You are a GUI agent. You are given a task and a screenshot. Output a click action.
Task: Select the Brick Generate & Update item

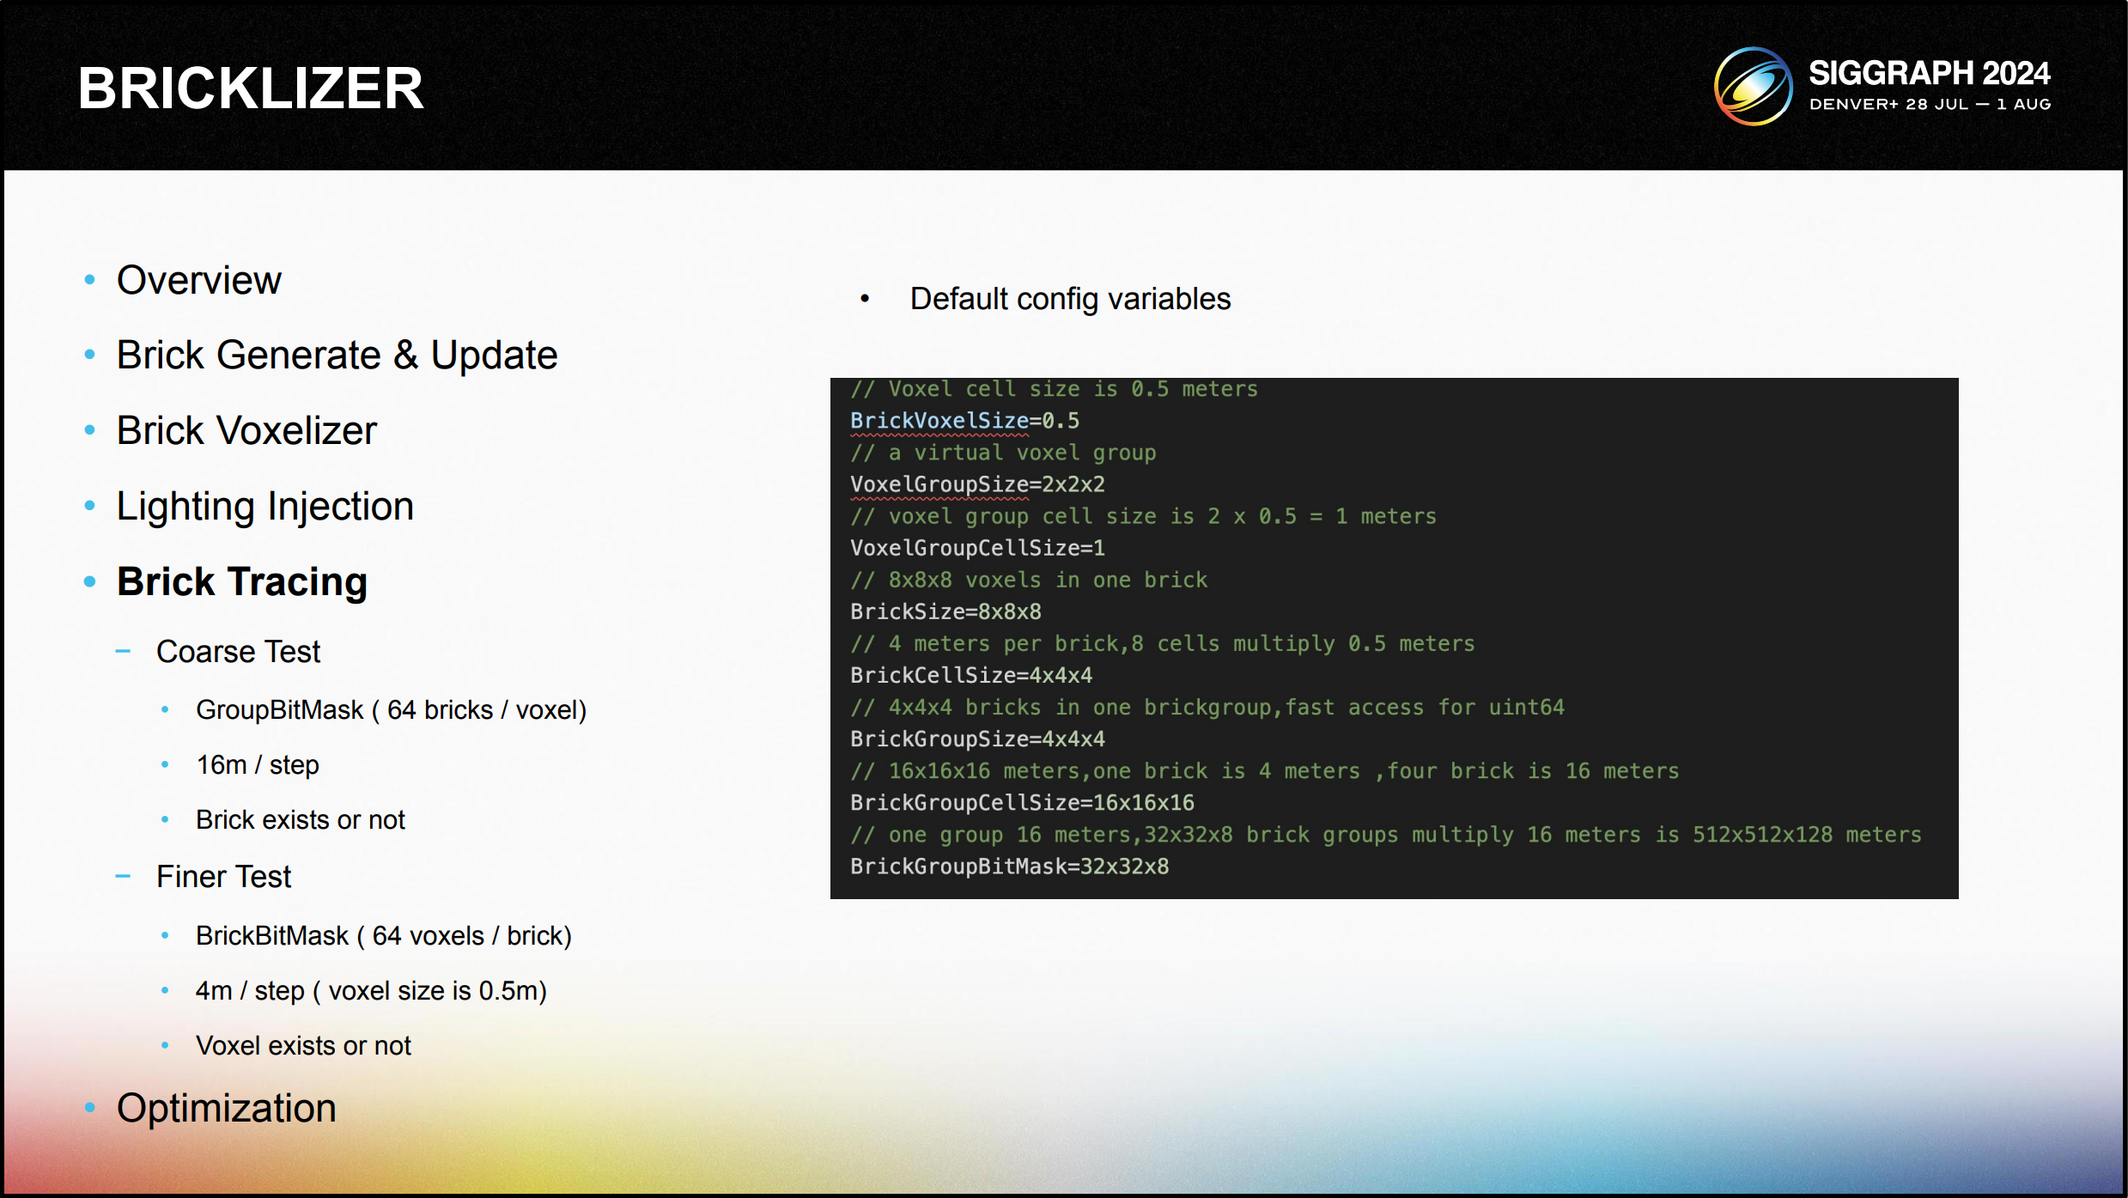point(337,356)
